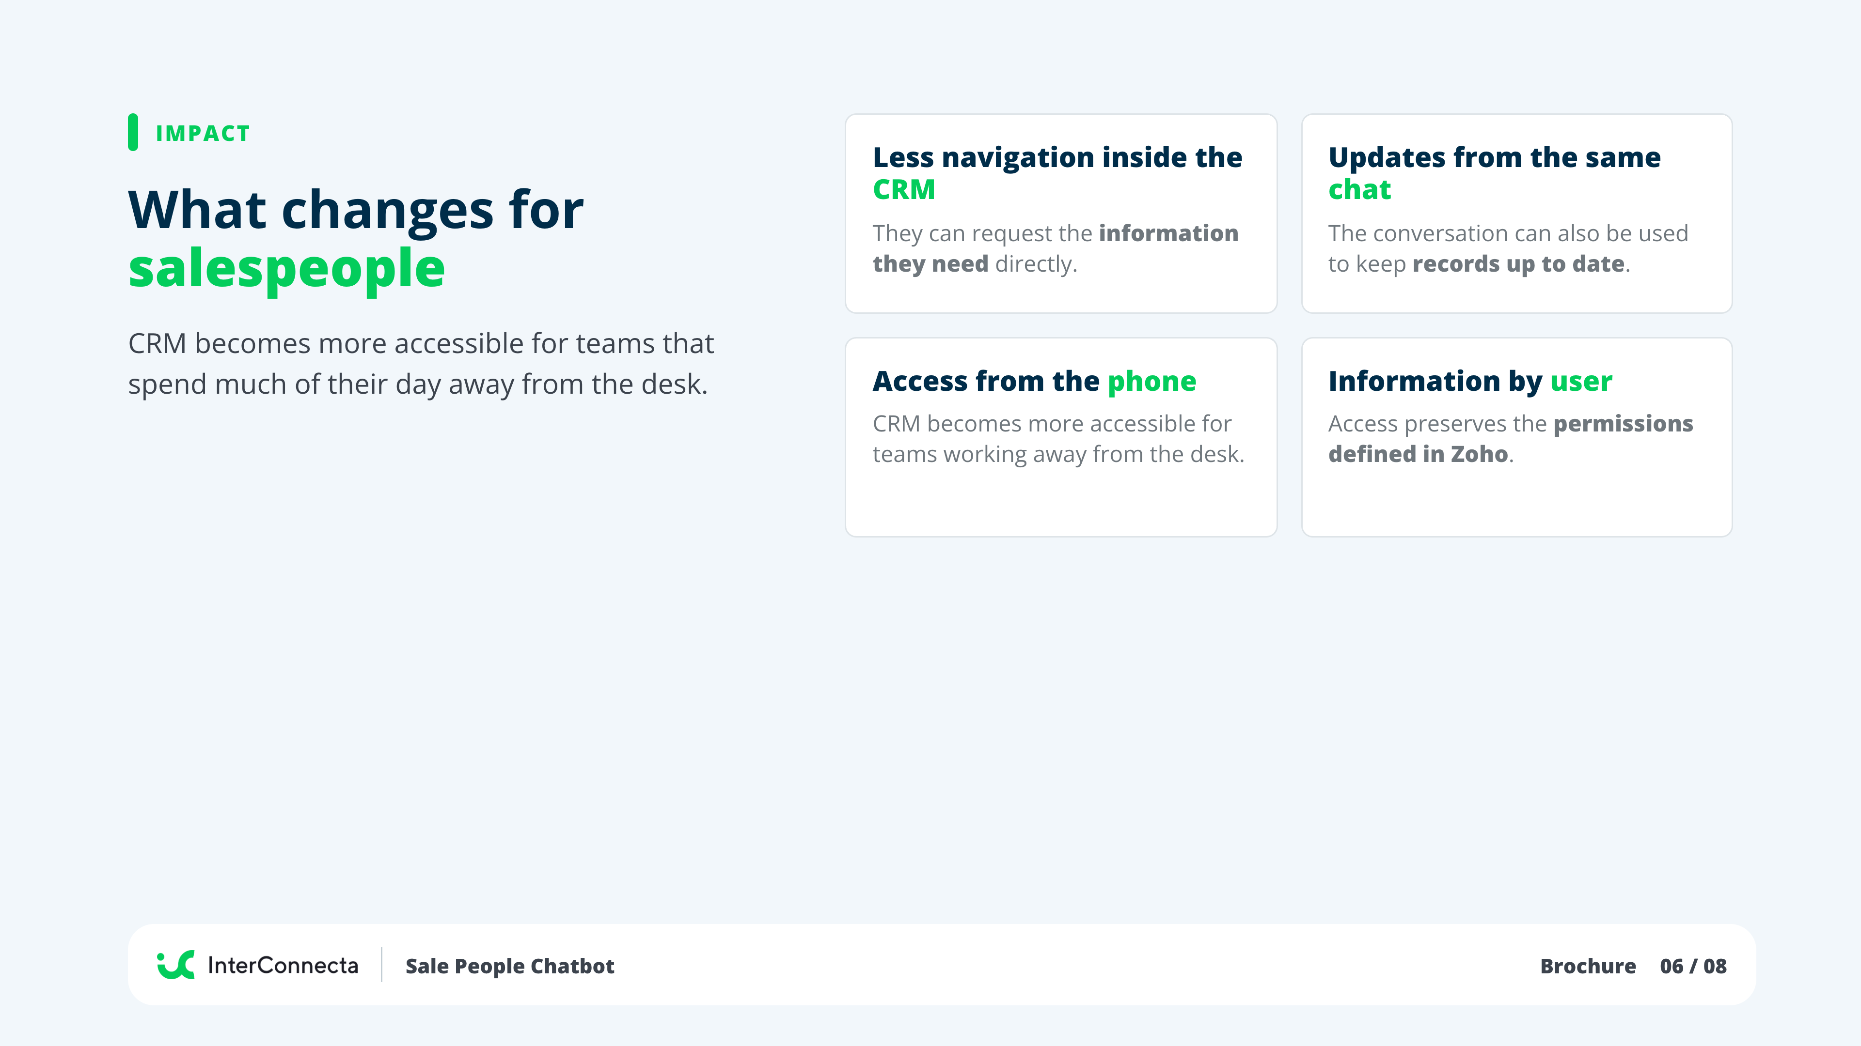The image size is (1861, 1046).
Task: Click the green bar beside IMPACT
Action: point(133,132)
